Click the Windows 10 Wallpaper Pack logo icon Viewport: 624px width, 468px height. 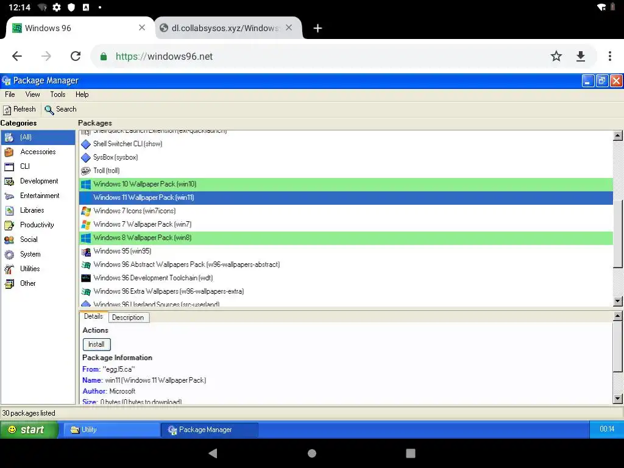85,184
